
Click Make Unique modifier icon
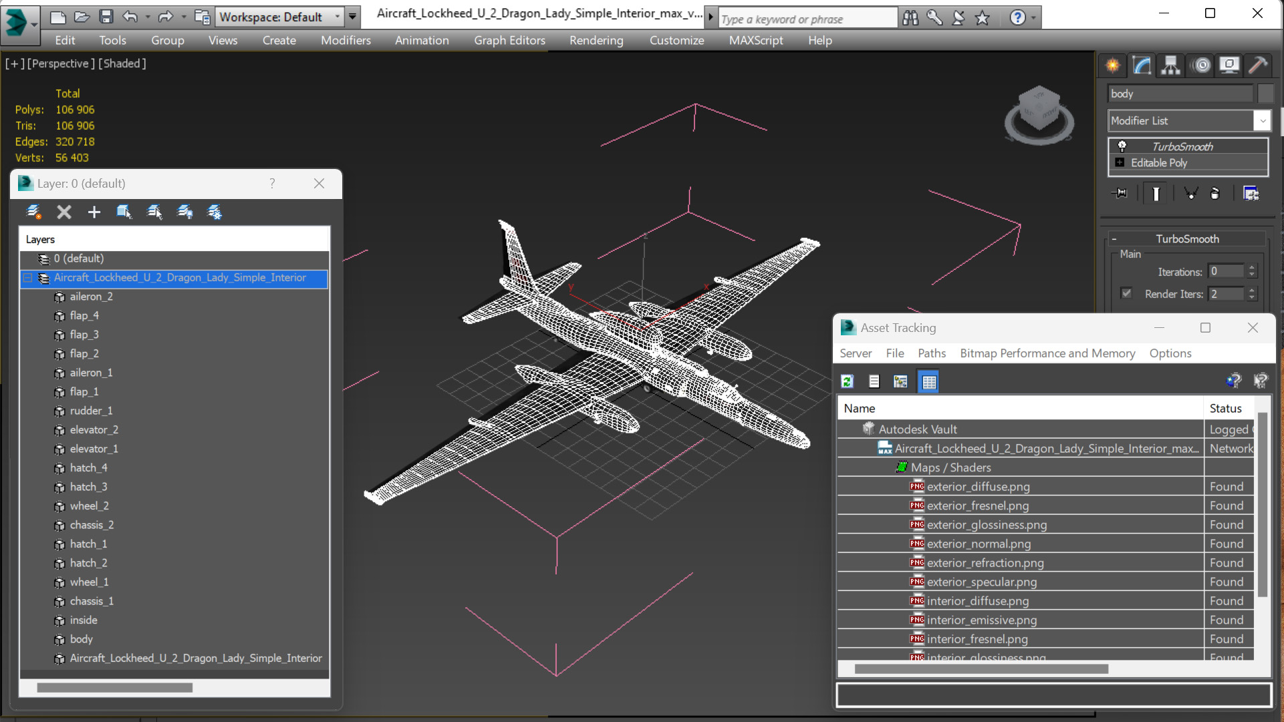(x=1190, y=194)
